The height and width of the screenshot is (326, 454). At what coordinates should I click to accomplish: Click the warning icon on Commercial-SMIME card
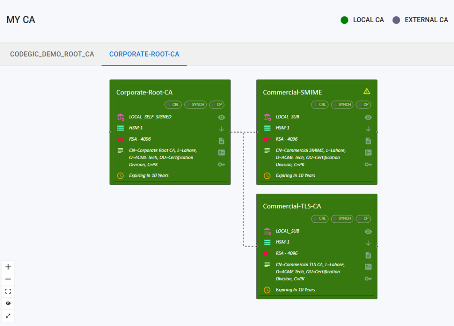(x=367, y=91)
